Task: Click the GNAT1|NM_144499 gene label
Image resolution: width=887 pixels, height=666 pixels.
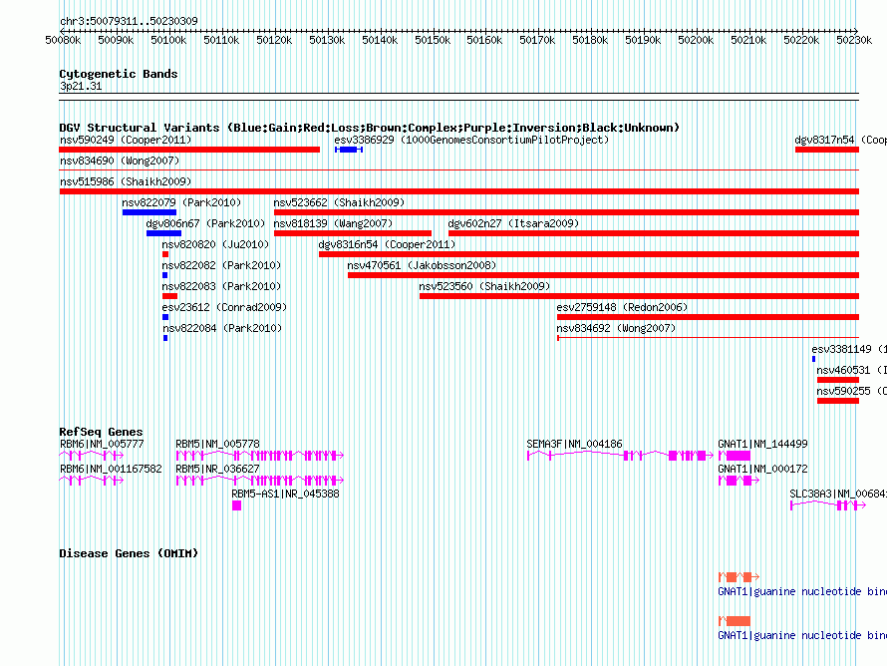Action: coord(762,445)
